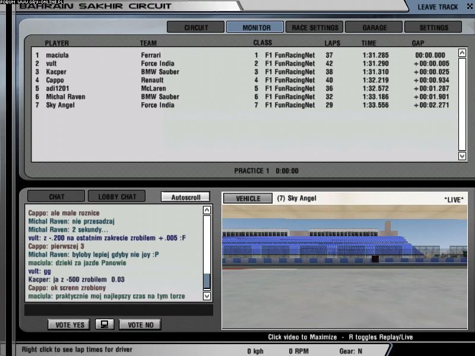This screenshot has width=475, height=356.
Task: Click the chat message input field
Action: tap(119, 310)
